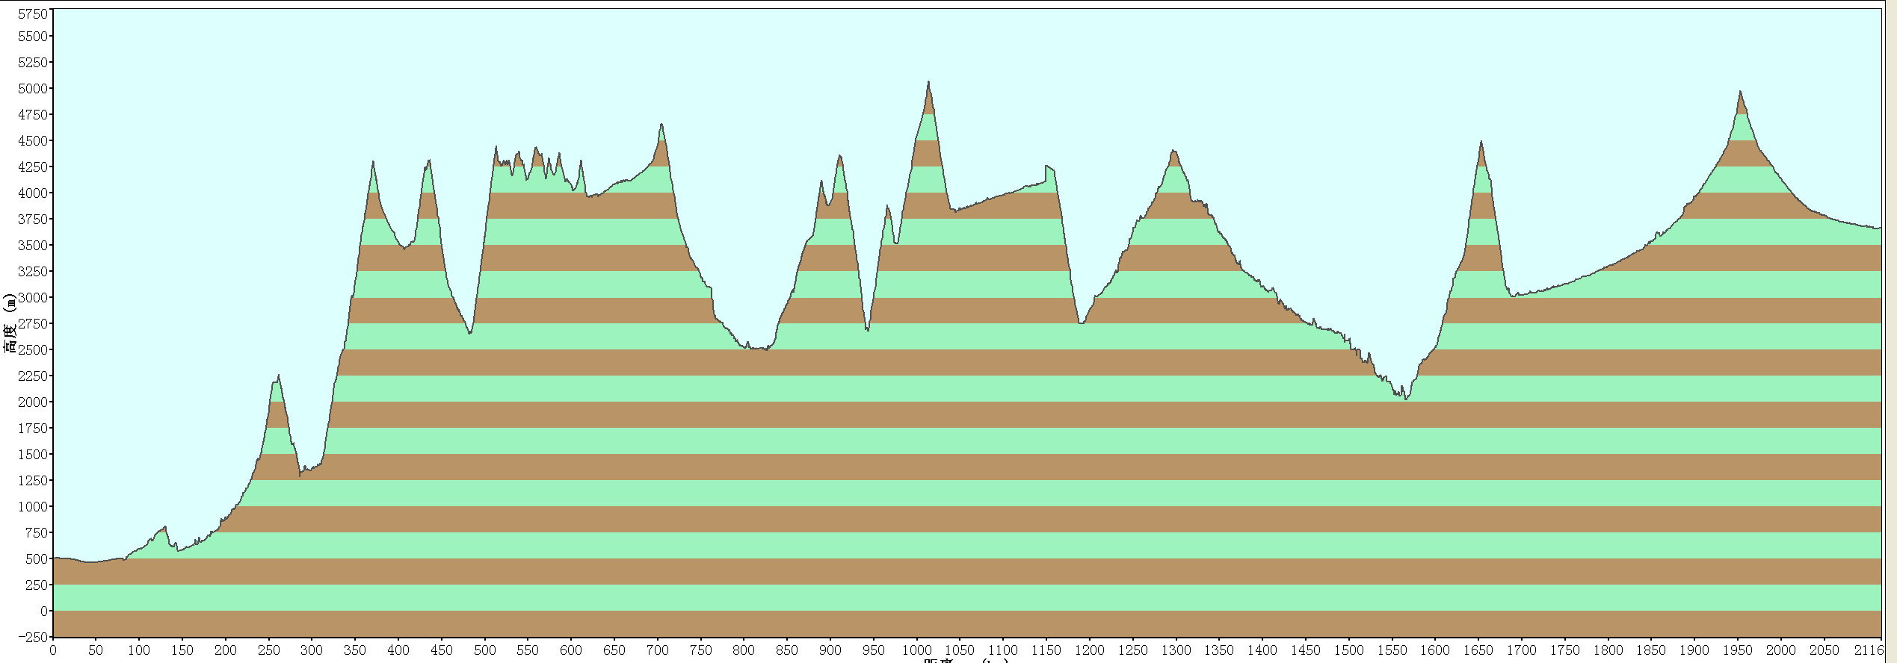Click the 4650 m peak near 705 km
The height and width of the screenshot is (663, 1897).
(x=661, y=125)
